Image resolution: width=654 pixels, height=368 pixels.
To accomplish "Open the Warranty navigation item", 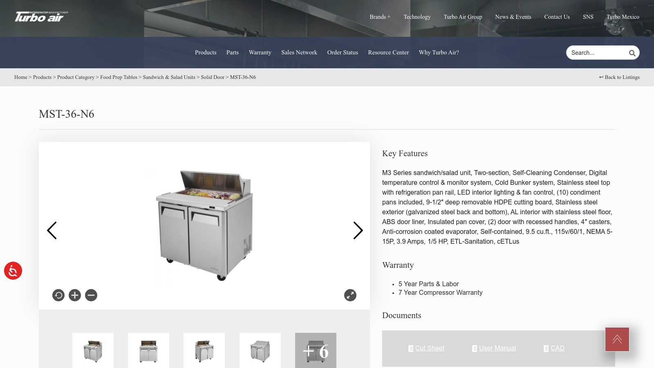I will pos(260,52).
